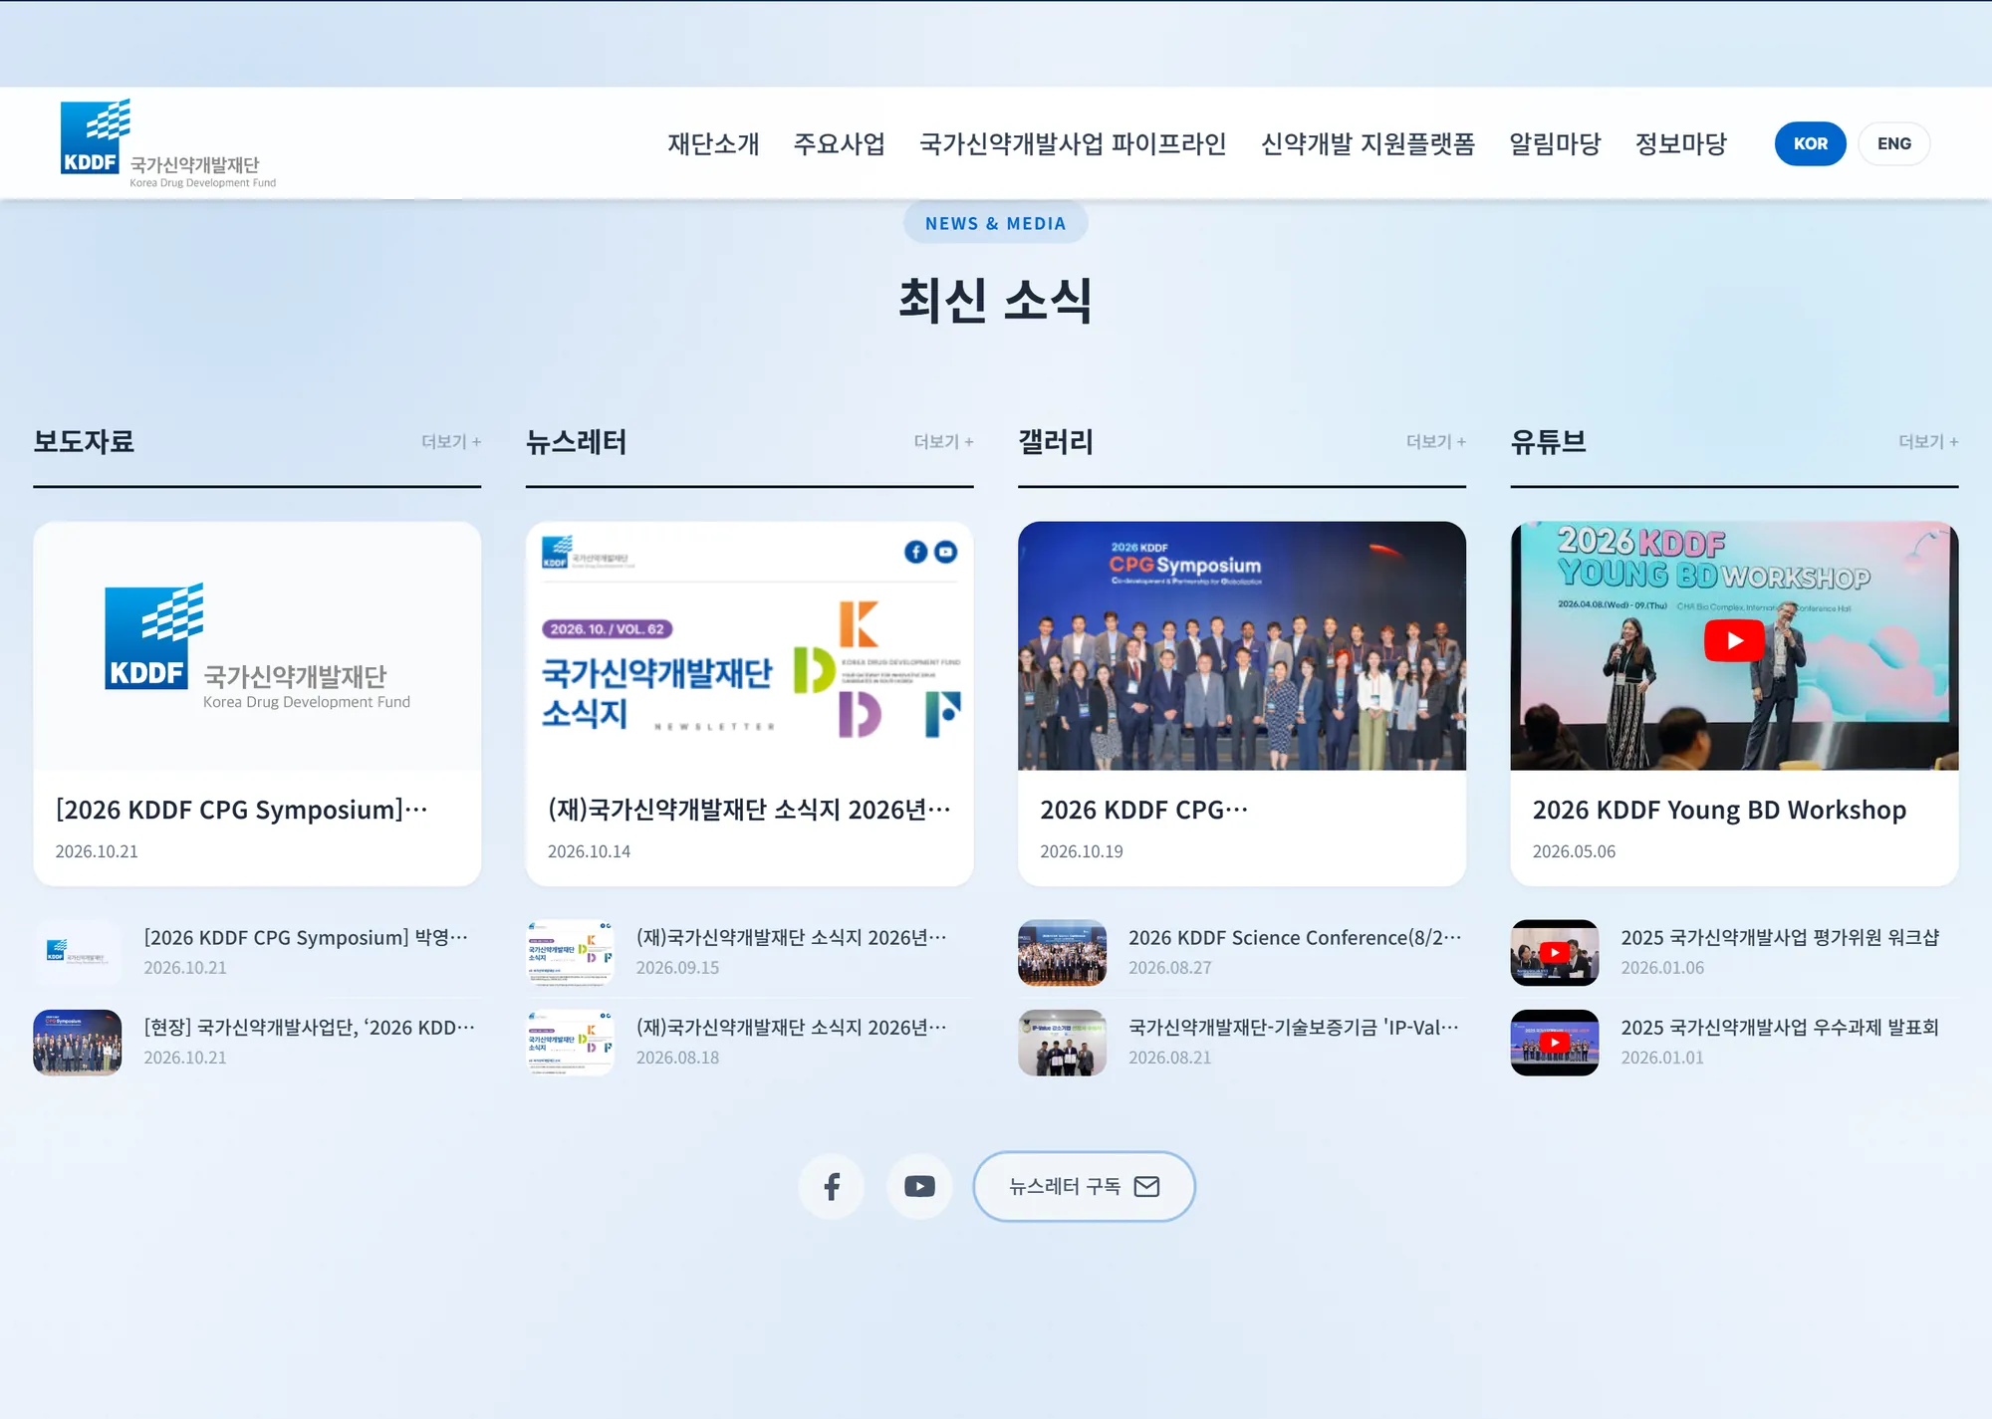Click the 2026.08.18 newsletter thumbnail
Screen dimensions: 1992x1419
coord(570,1043)
